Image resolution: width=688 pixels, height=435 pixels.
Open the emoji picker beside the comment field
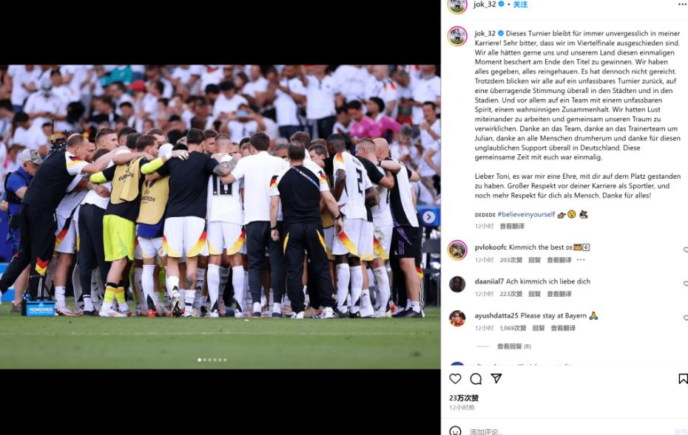(456, 431)
